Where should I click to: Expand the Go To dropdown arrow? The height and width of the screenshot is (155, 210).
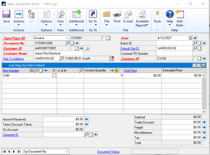tap(96, 25)
